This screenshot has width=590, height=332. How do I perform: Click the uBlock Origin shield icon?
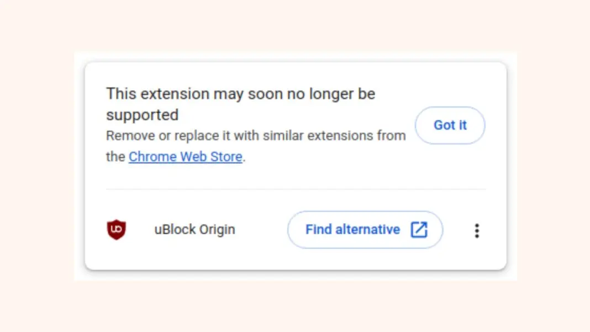coord(116,229)
